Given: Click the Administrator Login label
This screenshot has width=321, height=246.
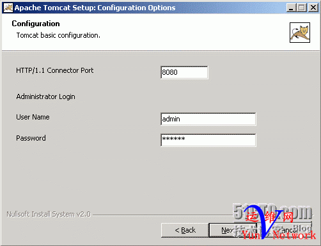Looking at the screenshot, I should 45,96.
